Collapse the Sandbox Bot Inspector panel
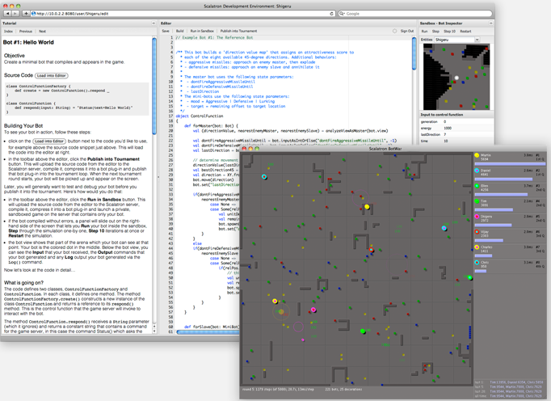 click(491, 23)
